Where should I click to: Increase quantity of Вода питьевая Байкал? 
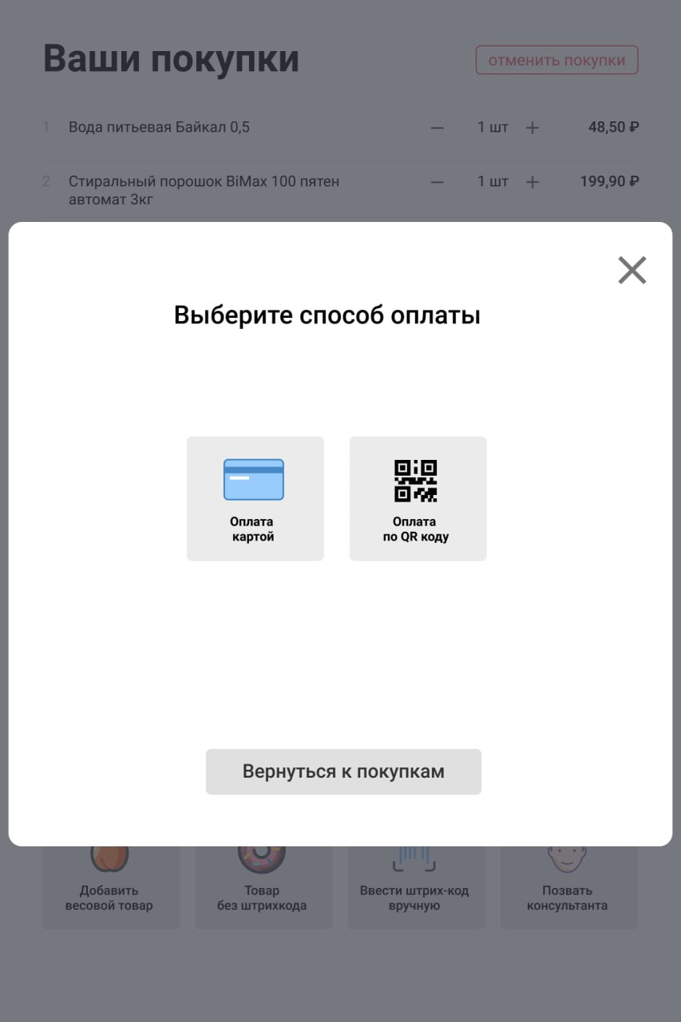533,128
